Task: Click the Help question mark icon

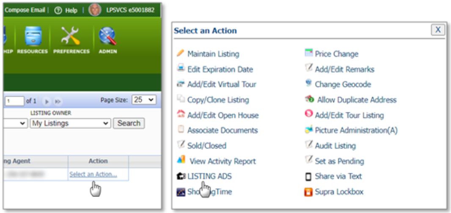Action: (x=58, y=10)
